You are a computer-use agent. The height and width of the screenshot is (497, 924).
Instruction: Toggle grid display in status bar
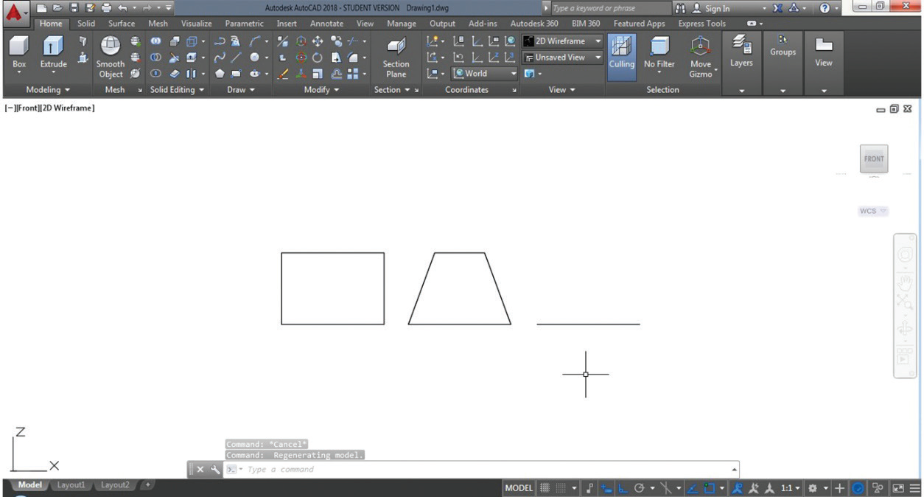545,488
